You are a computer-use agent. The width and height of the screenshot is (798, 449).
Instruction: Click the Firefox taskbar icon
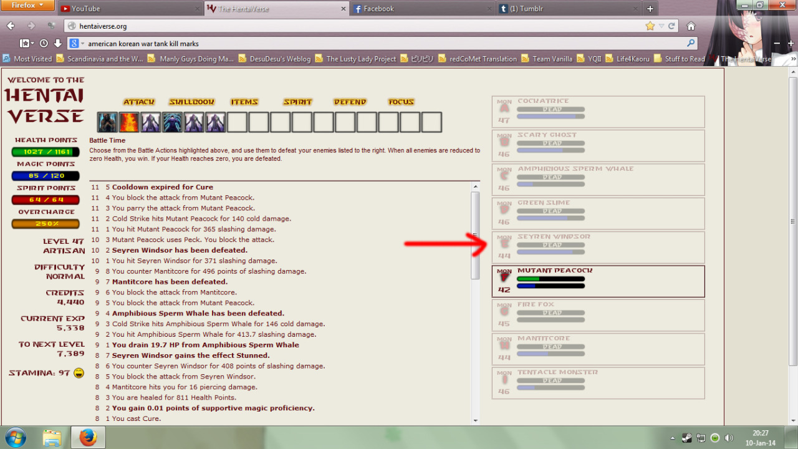[x=89, y=438]
